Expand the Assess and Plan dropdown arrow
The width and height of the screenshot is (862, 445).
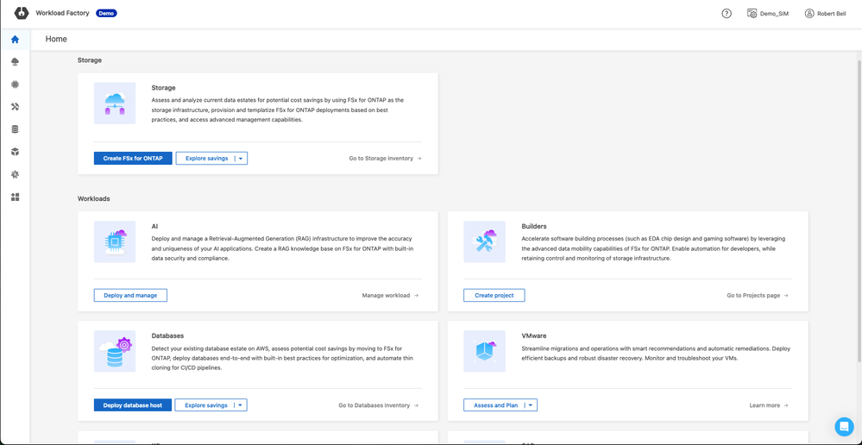pyautogui.click(x=531, y=405)
